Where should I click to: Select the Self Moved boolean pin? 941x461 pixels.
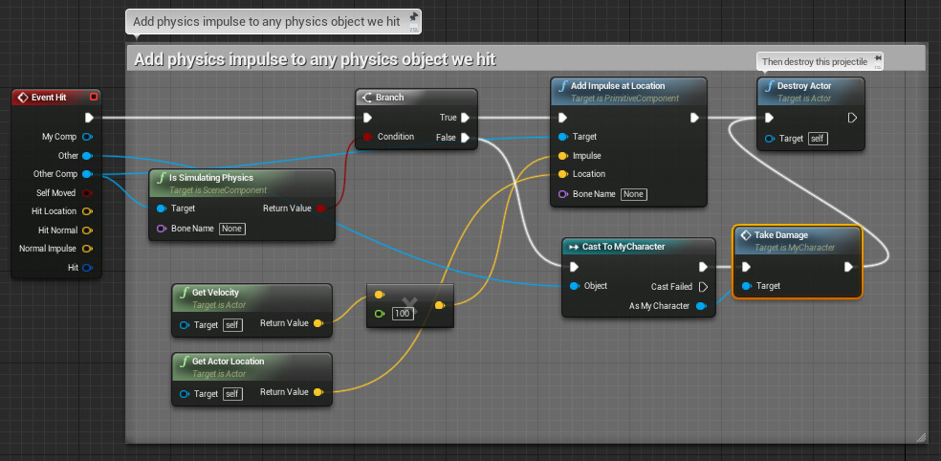[x=87, y=192]
